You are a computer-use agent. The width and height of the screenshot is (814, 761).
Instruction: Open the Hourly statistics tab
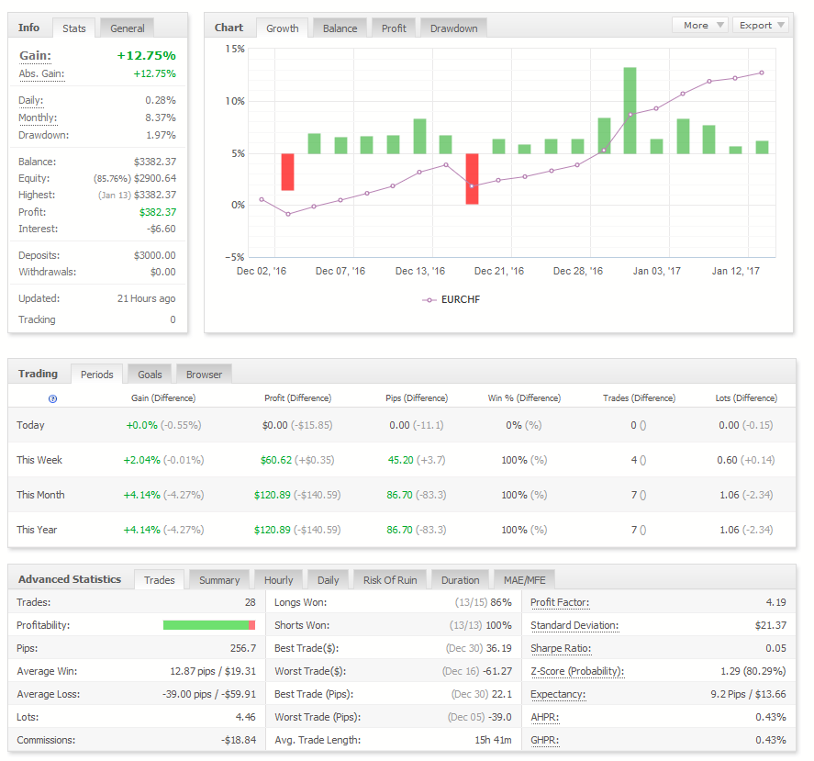pos(279,580)
